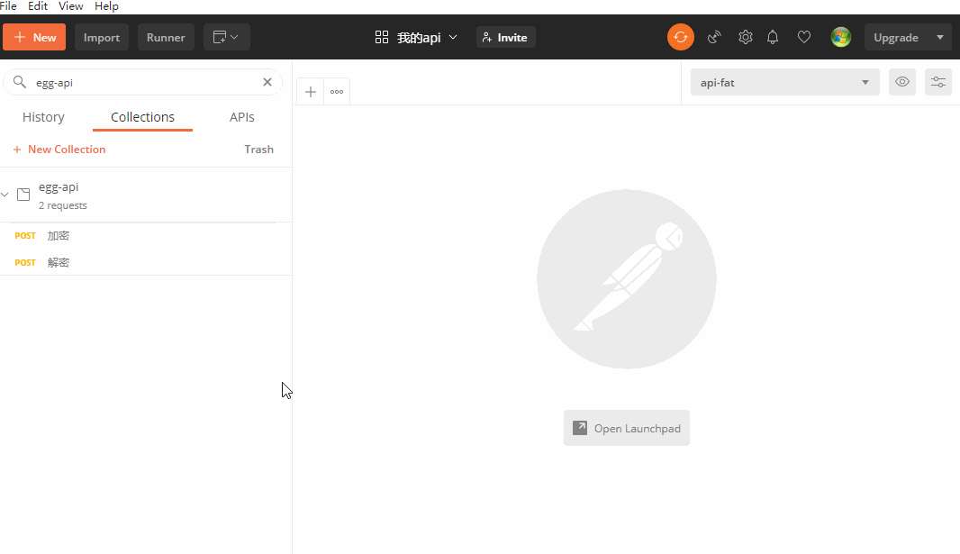Open the satellite capture requests icon
Image resolution: width=960 pixels, height=554 pixels.
(x=714, y=37)
